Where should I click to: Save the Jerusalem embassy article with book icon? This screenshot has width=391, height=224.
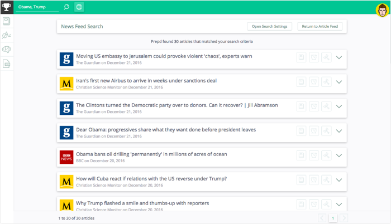point(301,57)
